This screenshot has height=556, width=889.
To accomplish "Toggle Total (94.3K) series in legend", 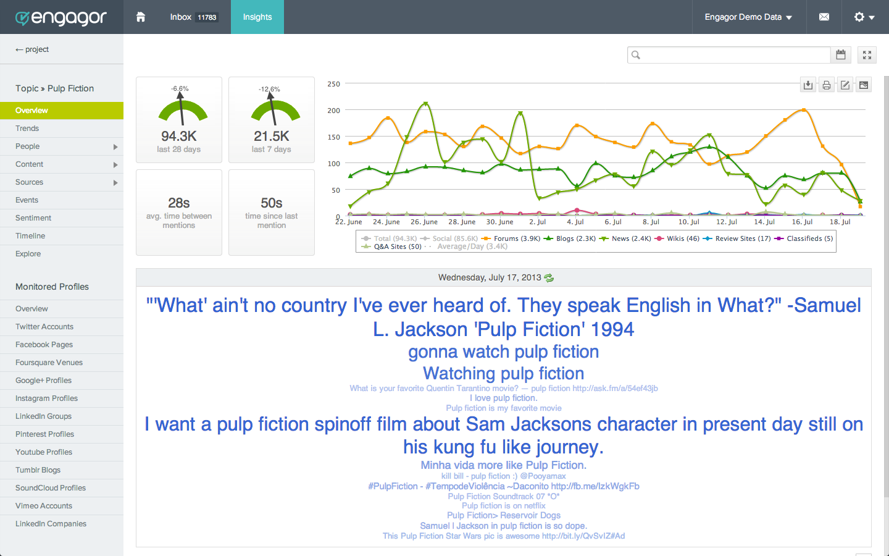I will click(390, 238).
